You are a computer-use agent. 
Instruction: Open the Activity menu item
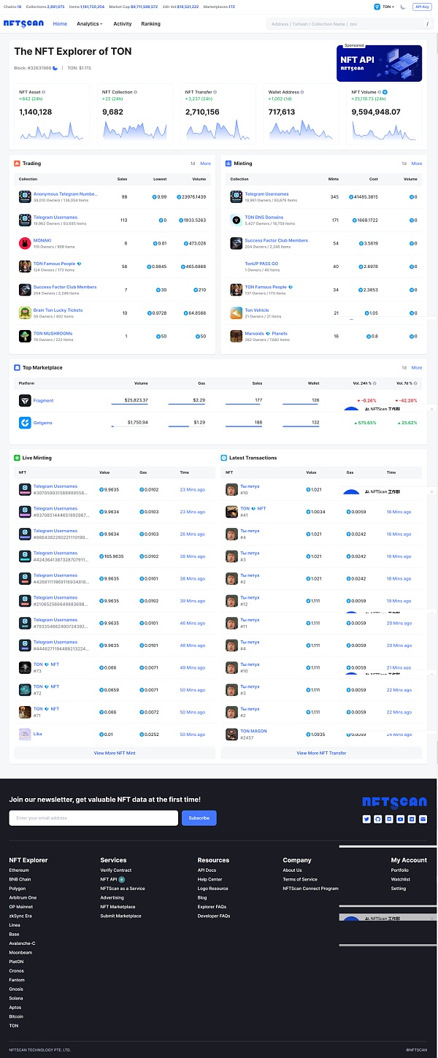coord(123,24)
